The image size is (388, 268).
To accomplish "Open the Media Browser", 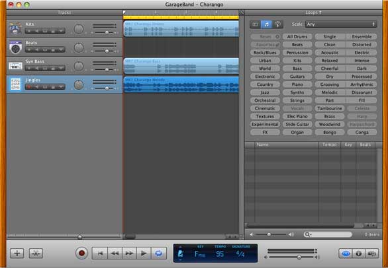I will [x=372, y=253].
